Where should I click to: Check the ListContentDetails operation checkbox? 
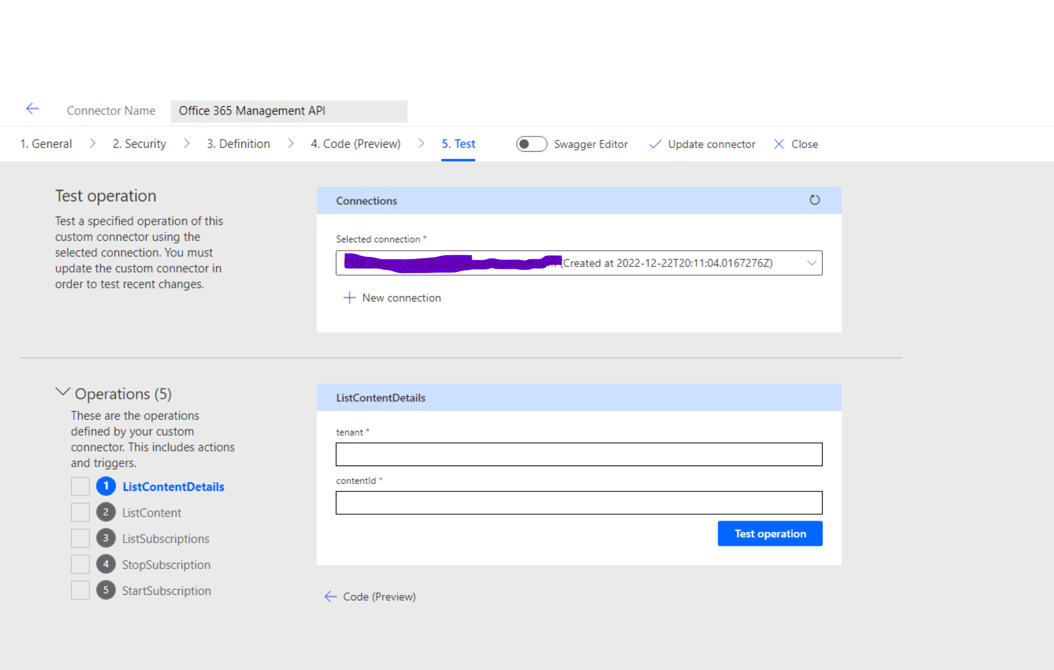[x=80, y=486]
